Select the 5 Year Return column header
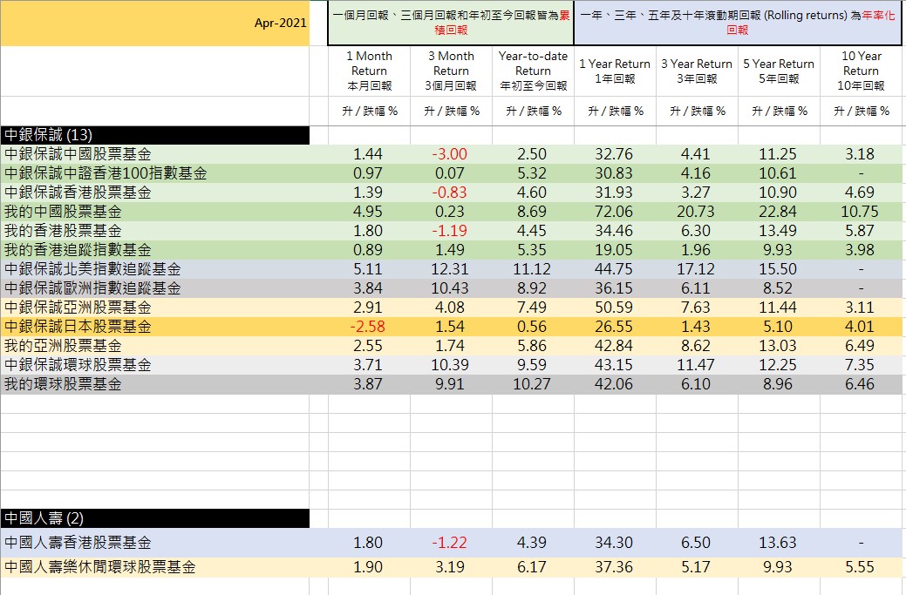The image size is (906, 595). 780,71
